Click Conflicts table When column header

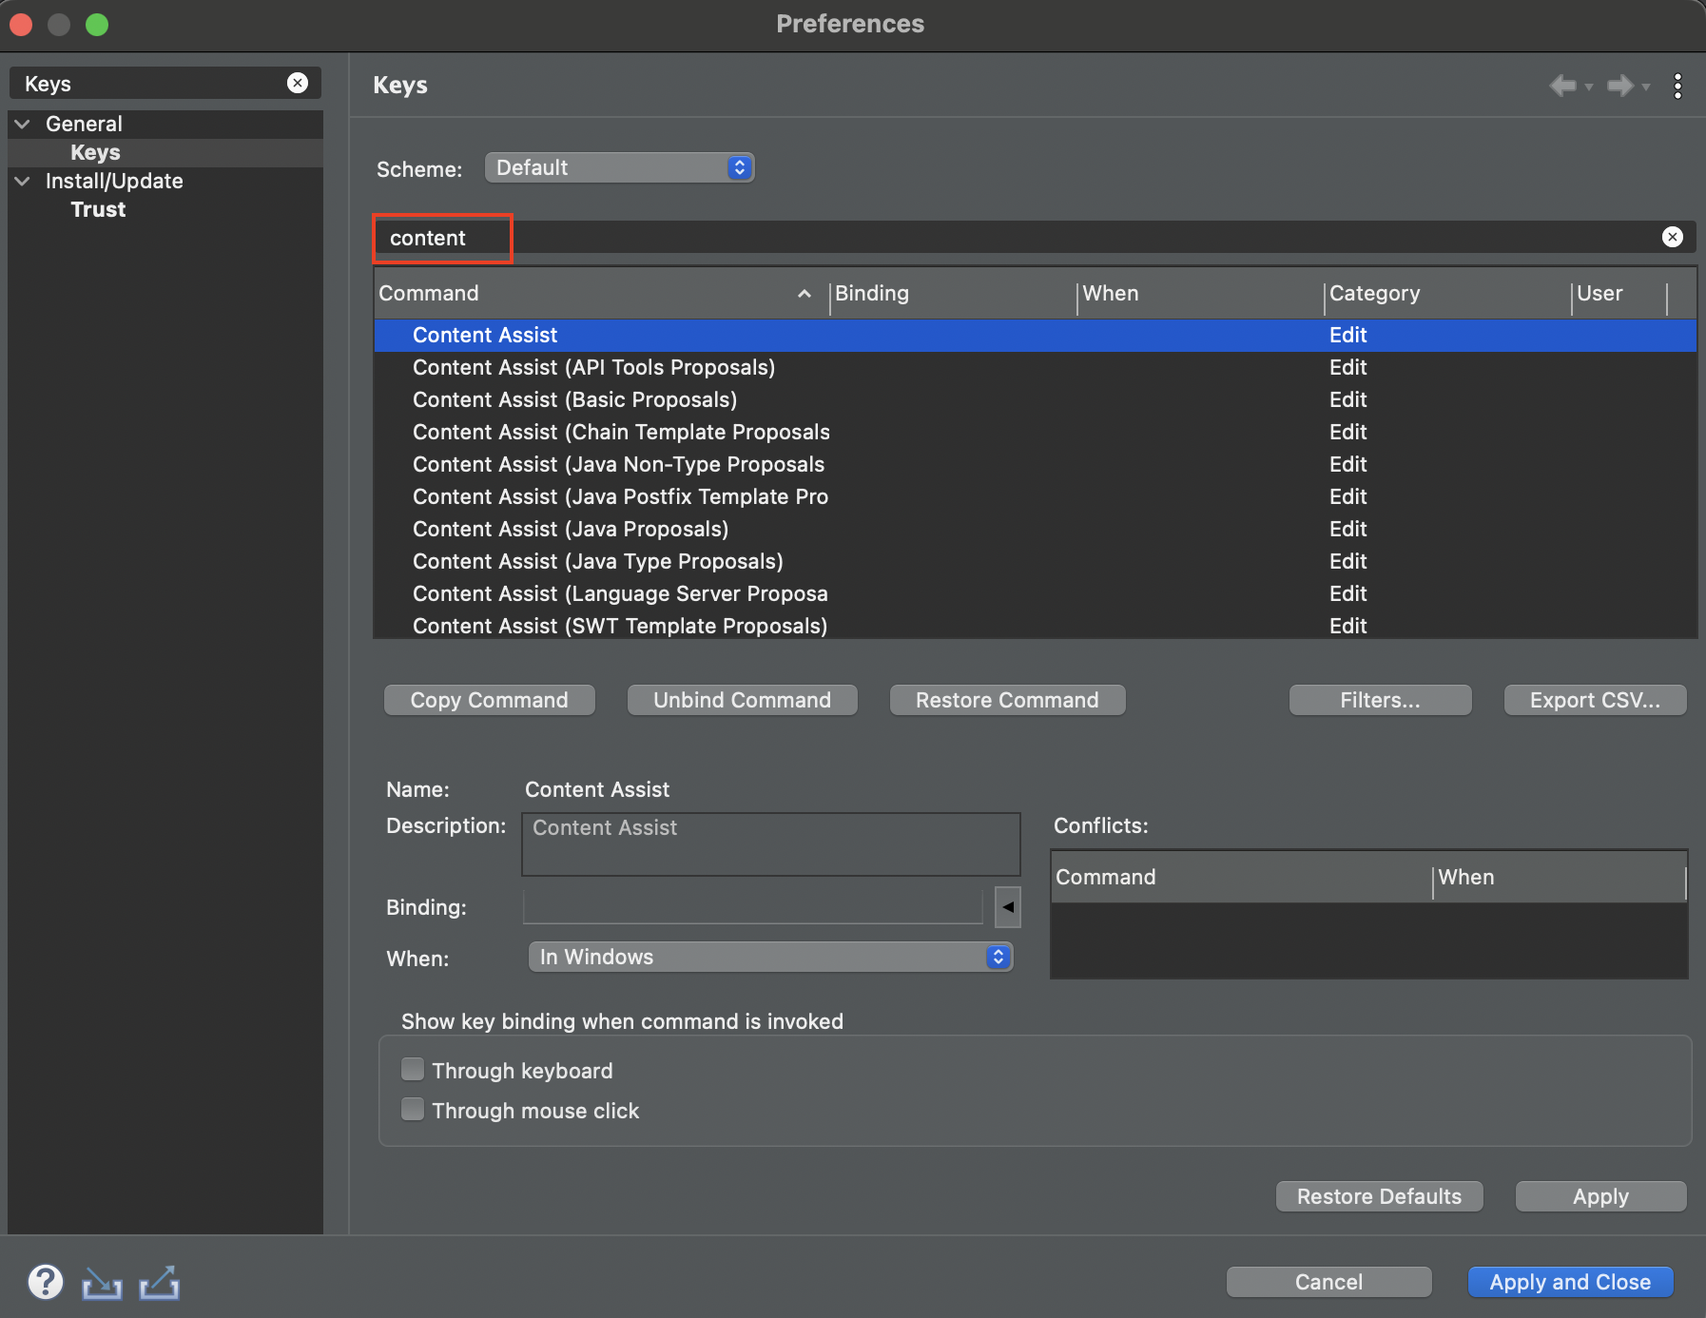click(x=1560, y=877)
